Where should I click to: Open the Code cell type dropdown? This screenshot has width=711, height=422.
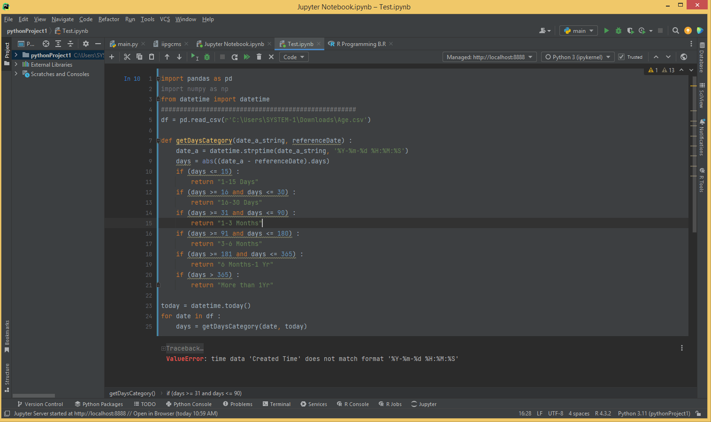(293, 56)
